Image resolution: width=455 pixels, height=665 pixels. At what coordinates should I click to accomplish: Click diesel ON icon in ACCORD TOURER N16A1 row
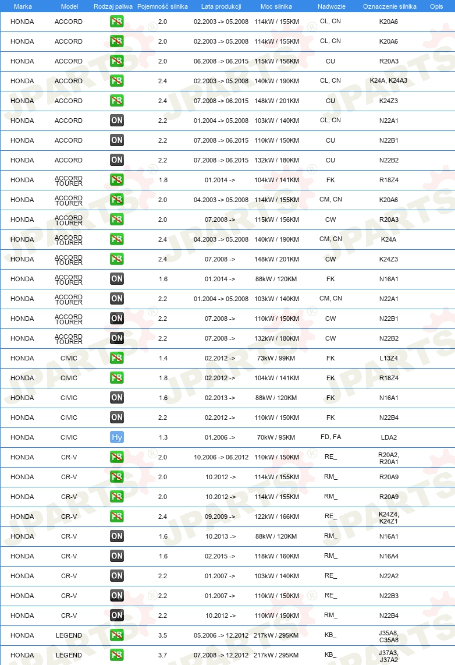(x=117, y=279)
